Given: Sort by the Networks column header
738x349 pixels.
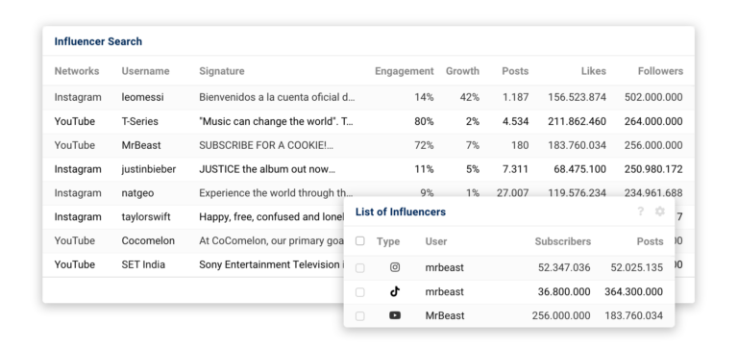Looking at the screenshot, I should pyautogui.click(x=77, y=71).
